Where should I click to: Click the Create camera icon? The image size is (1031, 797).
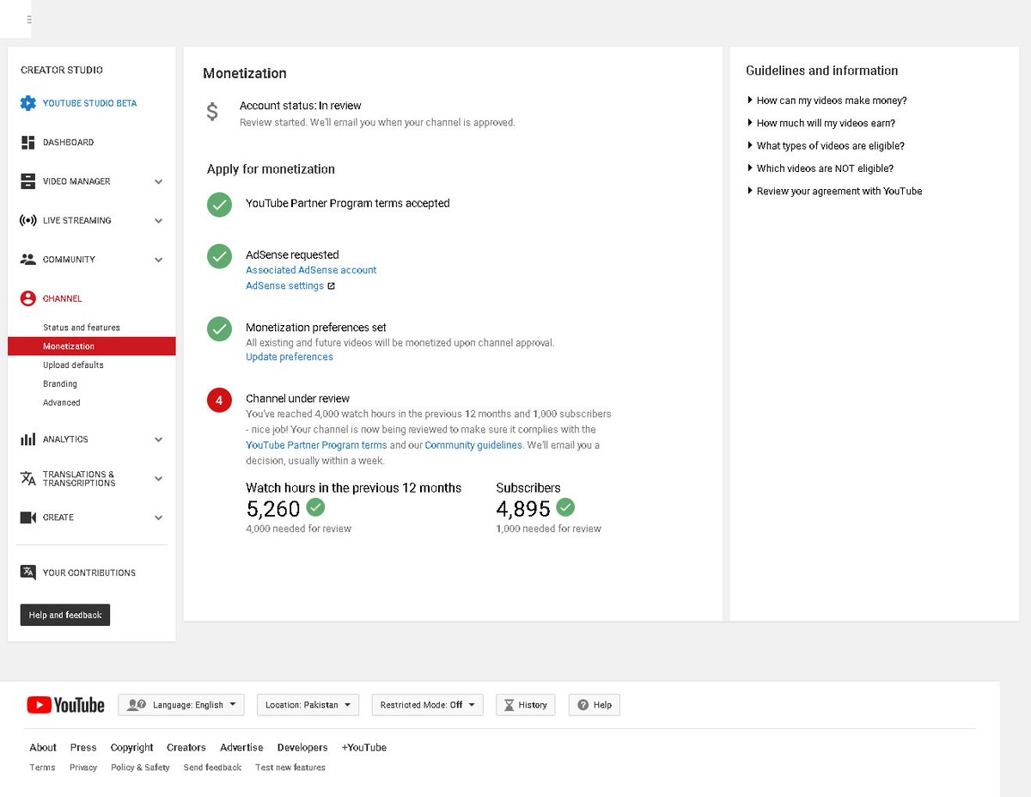tap(27, 518)
